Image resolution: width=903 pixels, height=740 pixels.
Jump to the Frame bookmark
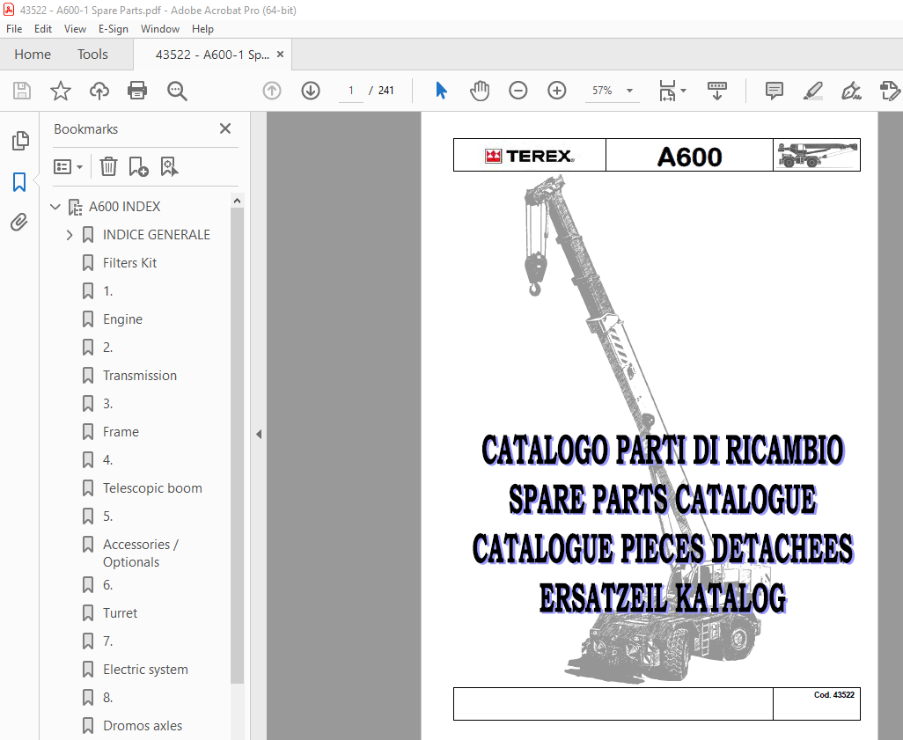(121, 433)
